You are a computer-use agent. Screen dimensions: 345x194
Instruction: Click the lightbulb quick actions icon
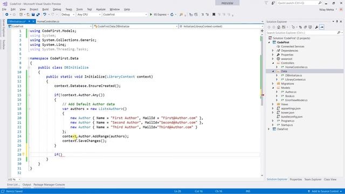(23, 154)
